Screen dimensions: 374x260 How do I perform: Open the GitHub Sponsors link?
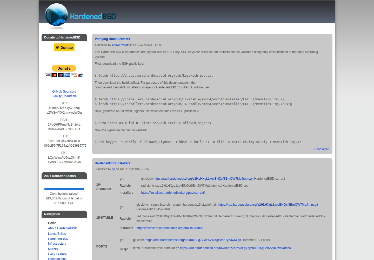click(x=64, y=92)
